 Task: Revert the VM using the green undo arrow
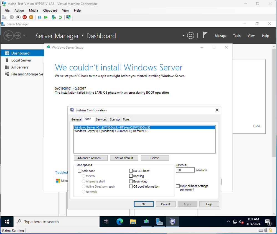tap(60, 17)
